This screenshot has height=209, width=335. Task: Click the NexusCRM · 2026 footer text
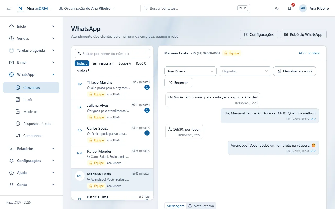coord(18,202)
